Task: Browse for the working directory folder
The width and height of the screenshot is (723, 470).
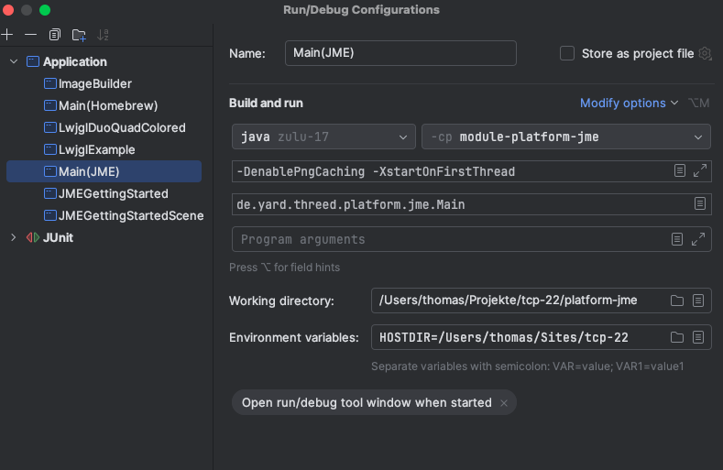Action: 677,301
